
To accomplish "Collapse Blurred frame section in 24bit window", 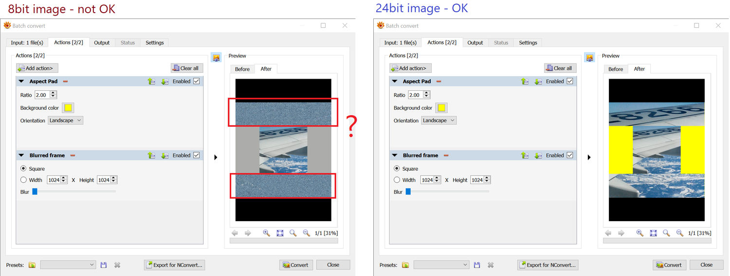I will coord(395,155).
